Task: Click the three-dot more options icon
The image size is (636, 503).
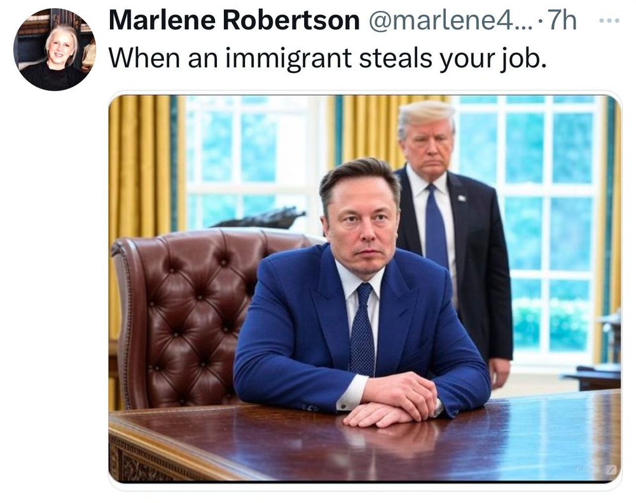Action: tap(609, 20)
